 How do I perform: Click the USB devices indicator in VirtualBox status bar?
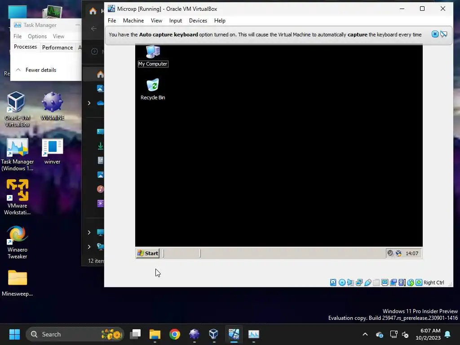tap(367, 283)
